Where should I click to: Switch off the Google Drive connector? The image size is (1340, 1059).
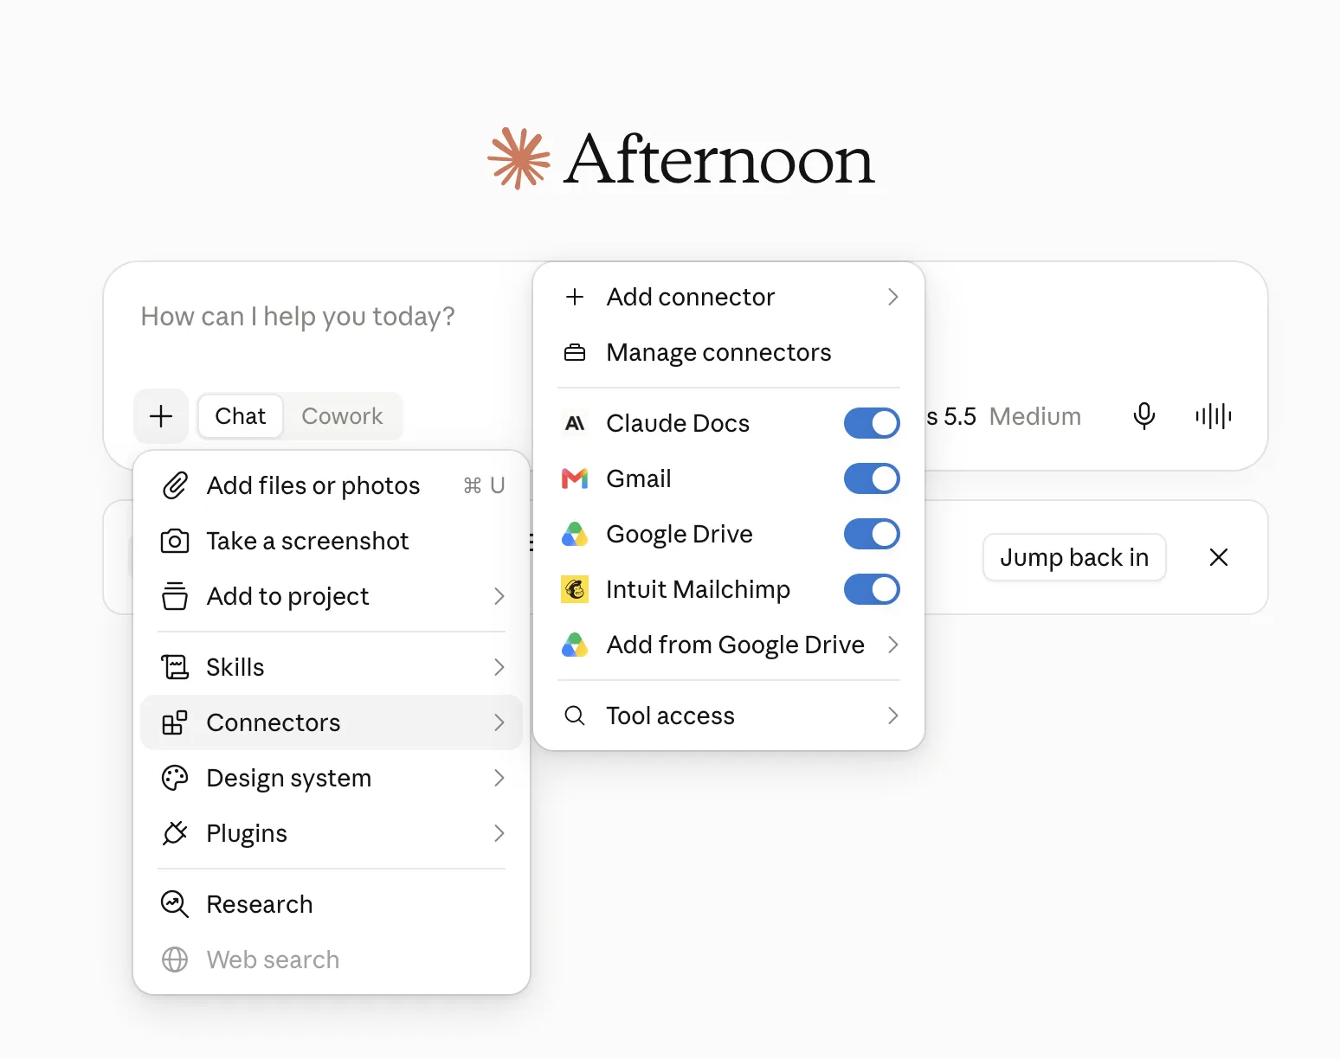coord(872,534)
